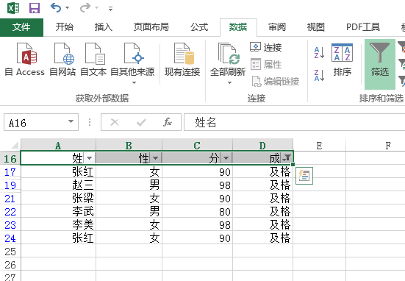The width and height of the screenshot is (405, 281).
Task: Open the Customize Quick Access Toolbar menu
Action: [110, 9]
